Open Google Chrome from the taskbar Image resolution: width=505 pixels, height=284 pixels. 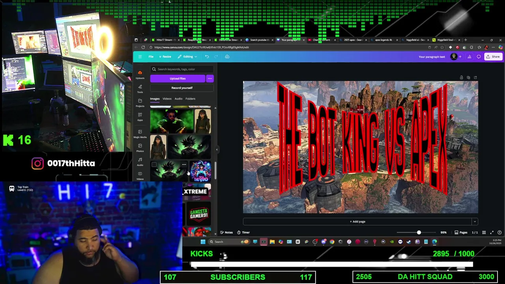332,242
